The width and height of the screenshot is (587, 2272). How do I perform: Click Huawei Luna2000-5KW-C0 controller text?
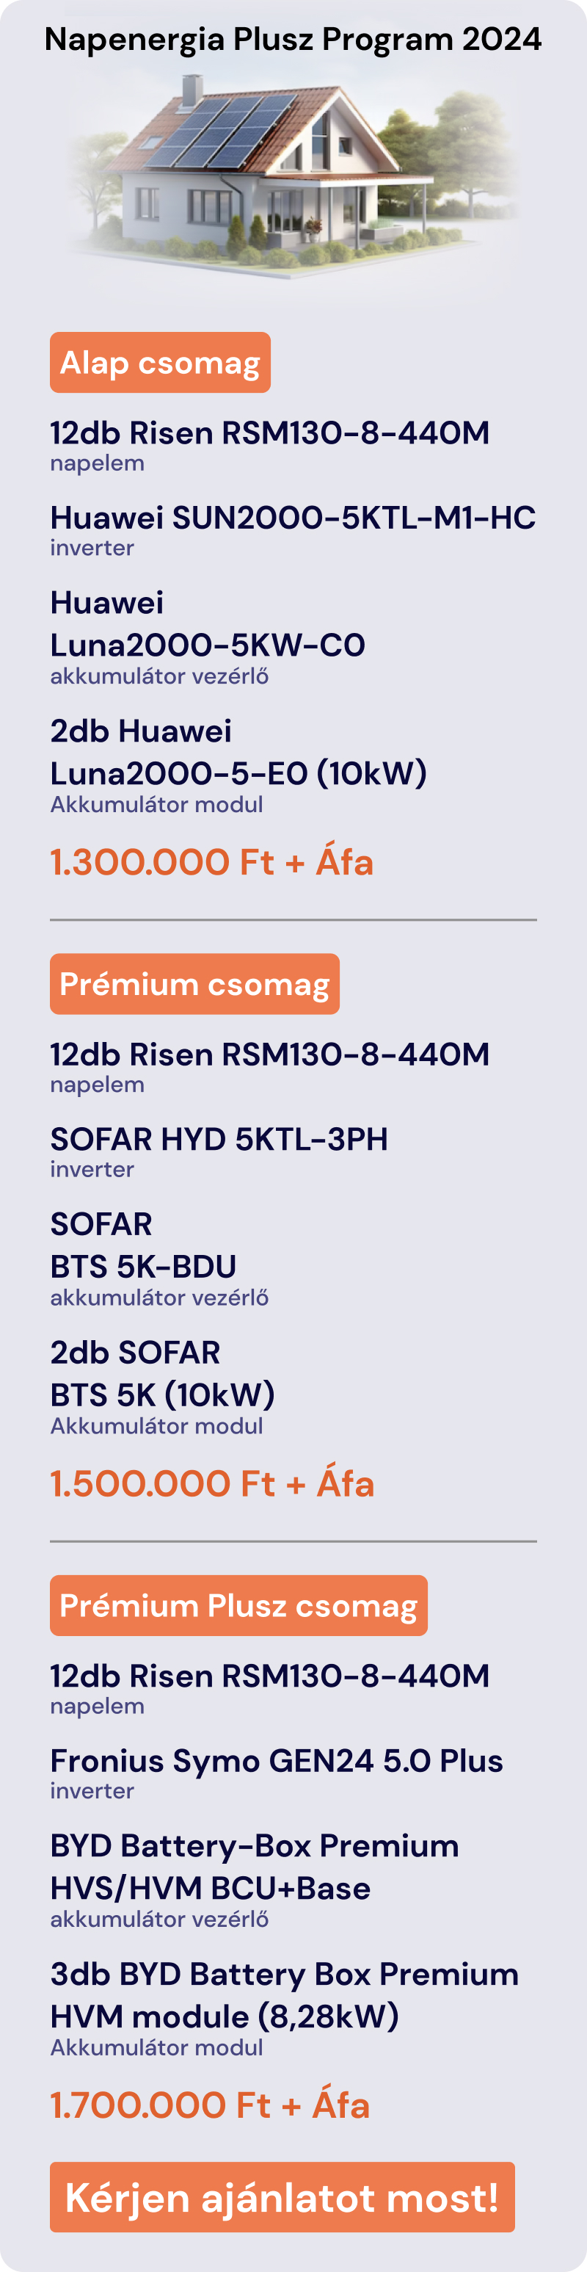coord(208,623)
